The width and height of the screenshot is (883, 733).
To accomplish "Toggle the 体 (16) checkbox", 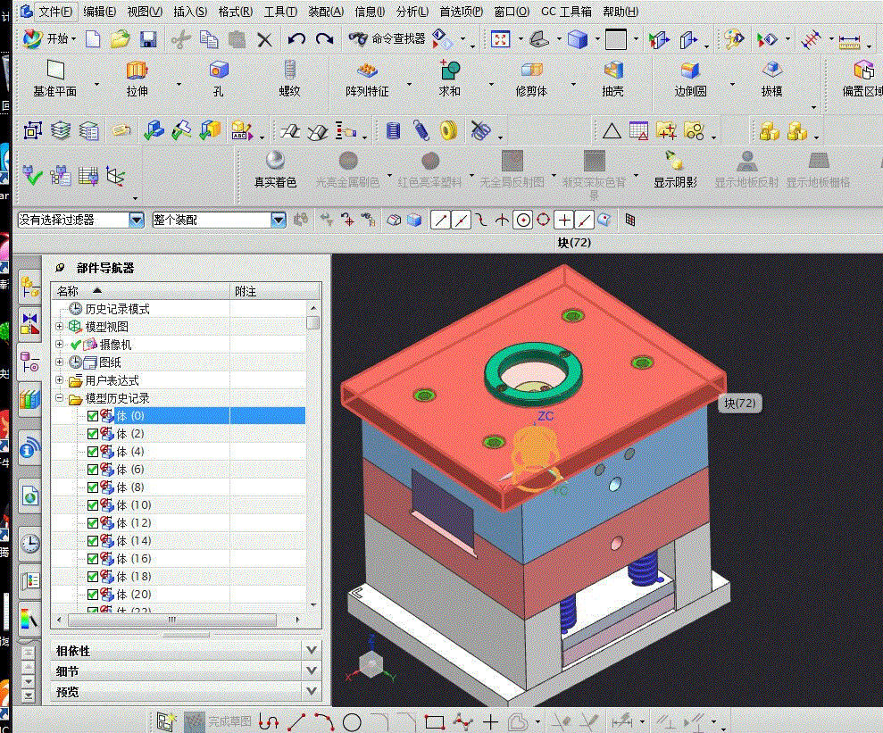I will click(93, 559).
